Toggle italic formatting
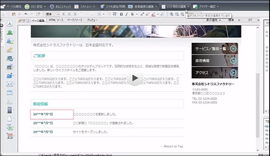 pyautogui.click(x=127, y=14)
